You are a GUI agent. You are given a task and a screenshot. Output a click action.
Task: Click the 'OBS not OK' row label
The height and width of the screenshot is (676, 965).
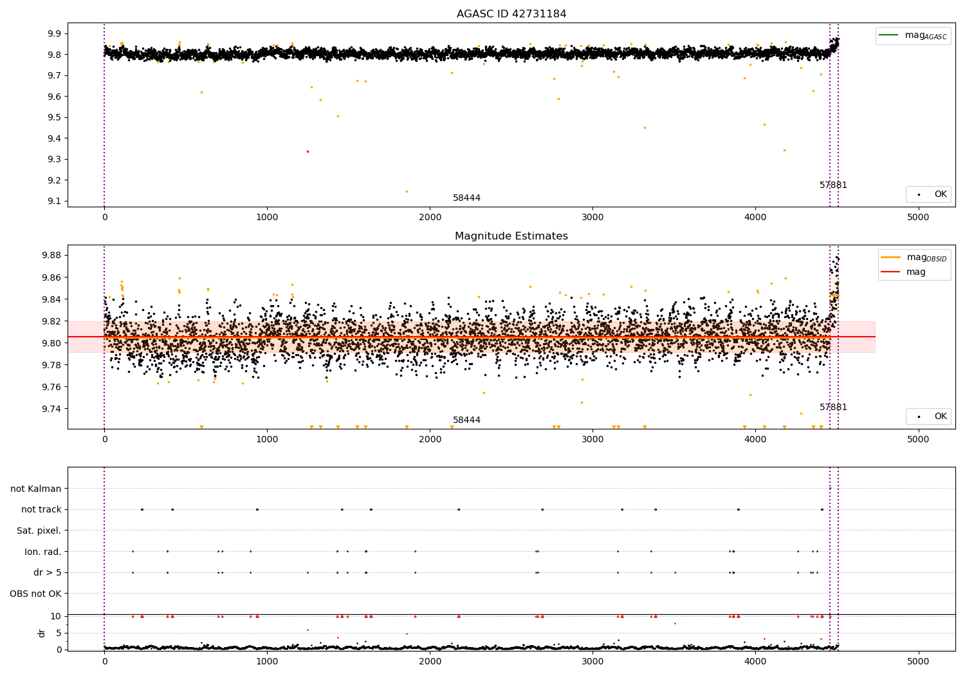pos(36,594)
